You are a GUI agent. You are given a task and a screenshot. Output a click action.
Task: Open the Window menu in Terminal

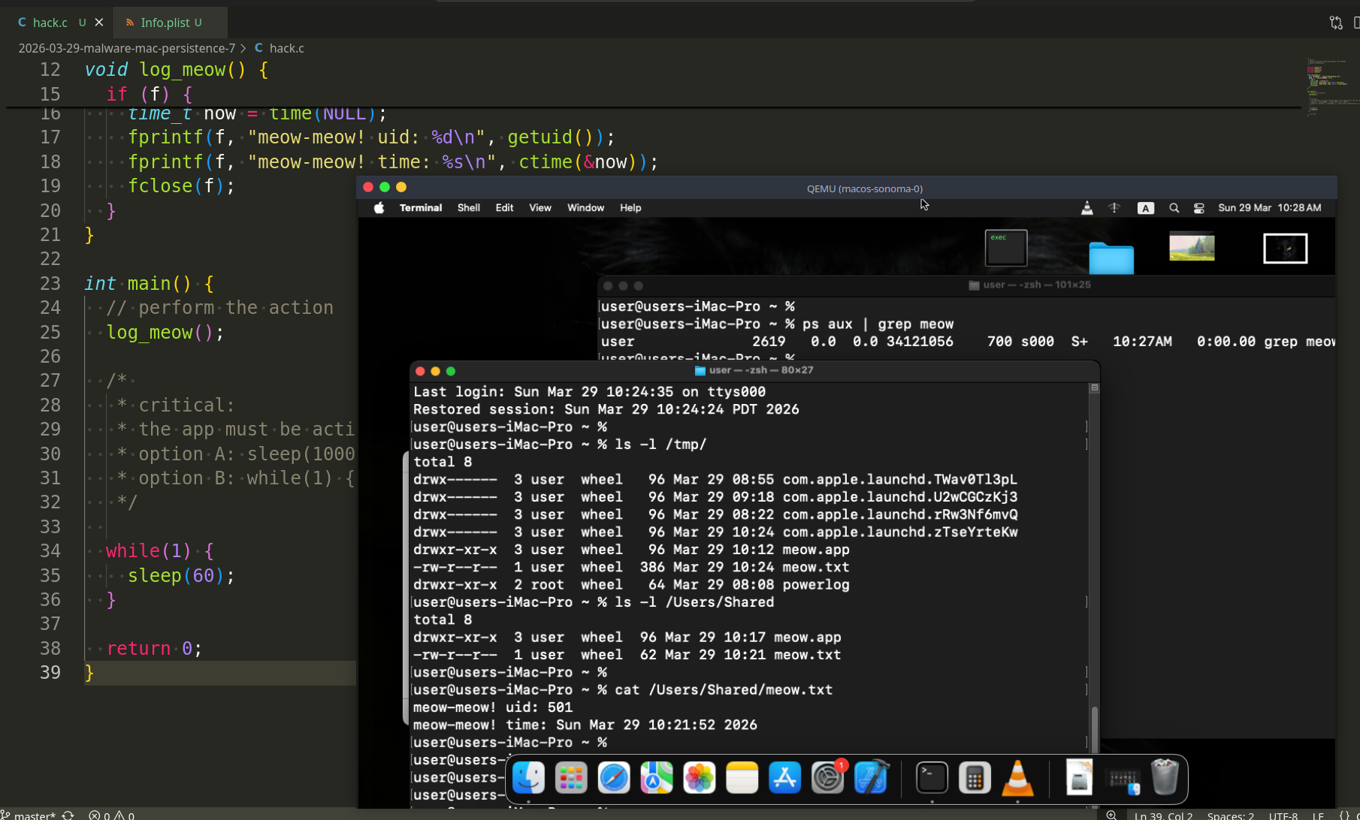click(x=585, y=208)
